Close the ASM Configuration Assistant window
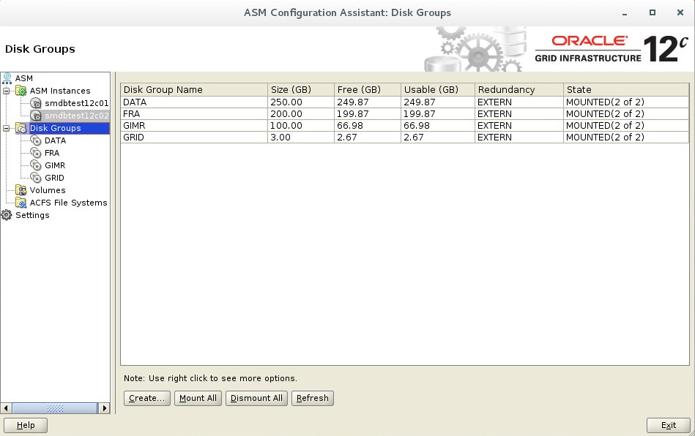 (x=680, y=12)
